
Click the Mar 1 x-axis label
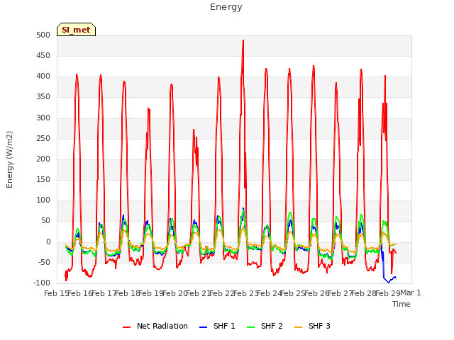click(411, 293)
